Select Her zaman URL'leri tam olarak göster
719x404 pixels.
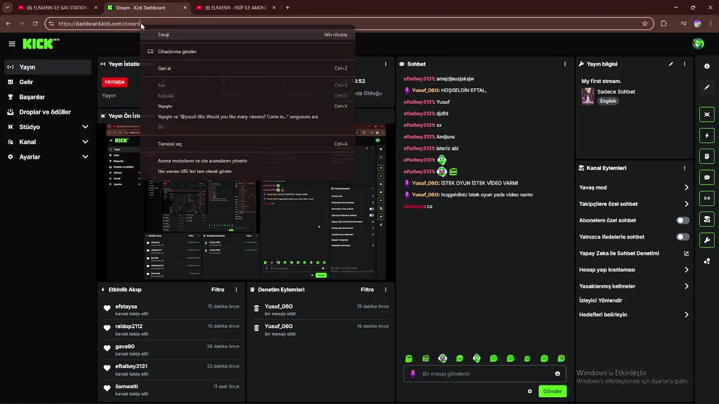pos(247,171)
